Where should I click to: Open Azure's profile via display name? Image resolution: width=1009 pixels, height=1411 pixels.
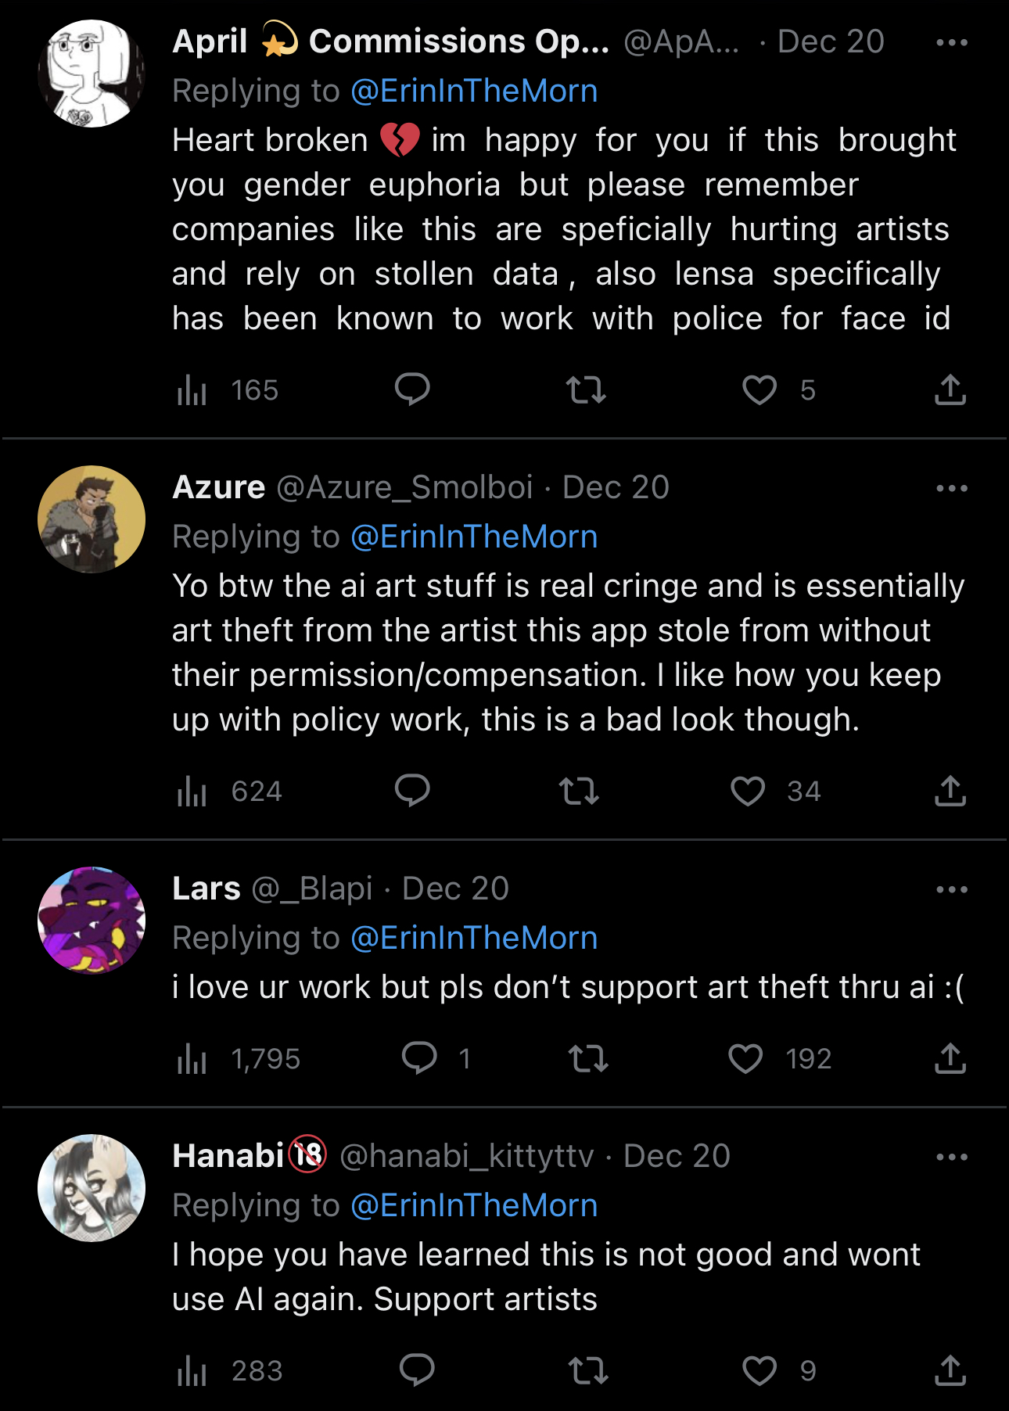[x=219, y=487]
